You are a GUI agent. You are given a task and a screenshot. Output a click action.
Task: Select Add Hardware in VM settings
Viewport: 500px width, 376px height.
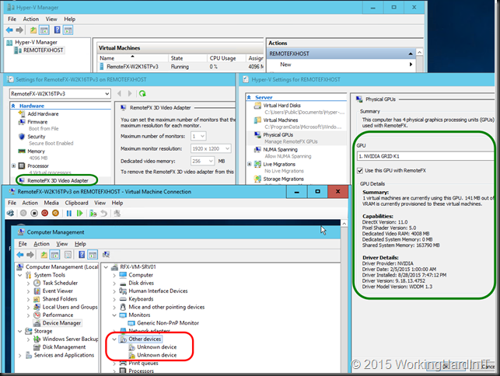click(x=43, y=113)
